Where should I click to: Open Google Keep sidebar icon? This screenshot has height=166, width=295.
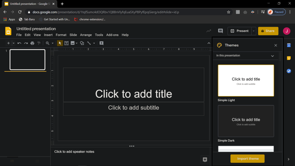coord(289,58)
